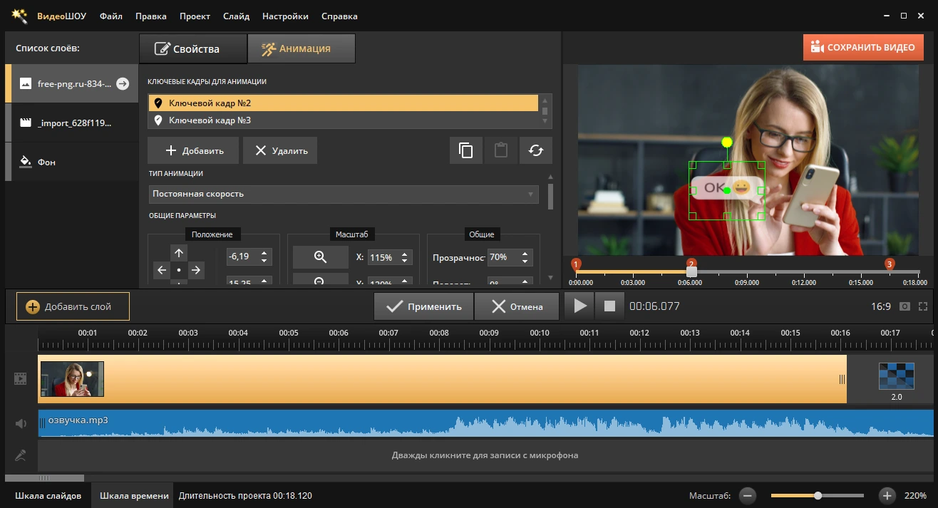The width and height of the screenshot is (938, 508).
Task: Click the horizontal timeline scrollbar
Action: coord(44,478)
